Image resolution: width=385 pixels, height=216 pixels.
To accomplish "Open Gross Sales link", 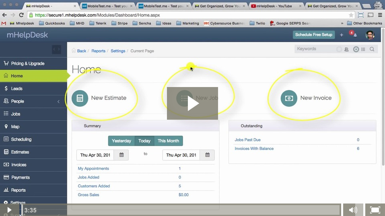I will (x=89, y=195).
